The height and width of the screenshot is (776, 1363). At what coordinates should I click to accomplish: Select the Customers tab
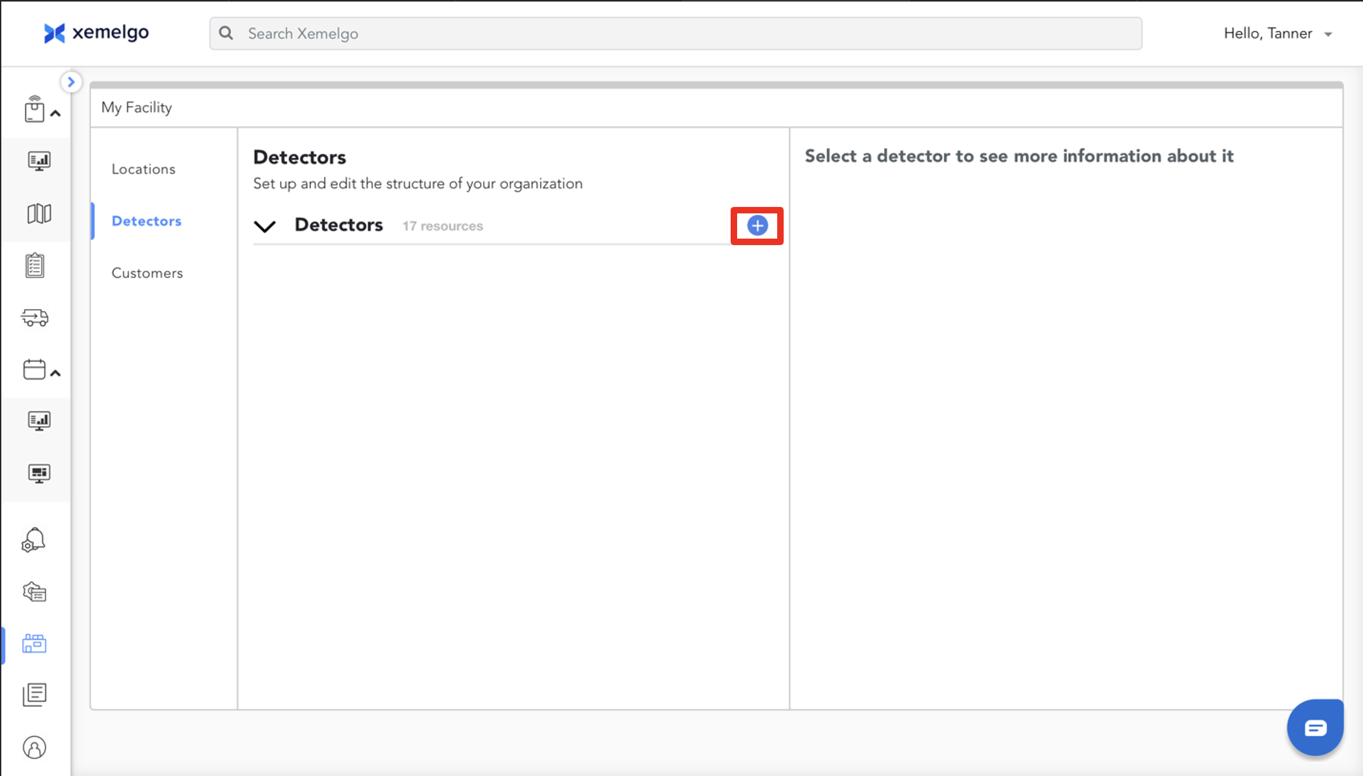pos(147,274)
